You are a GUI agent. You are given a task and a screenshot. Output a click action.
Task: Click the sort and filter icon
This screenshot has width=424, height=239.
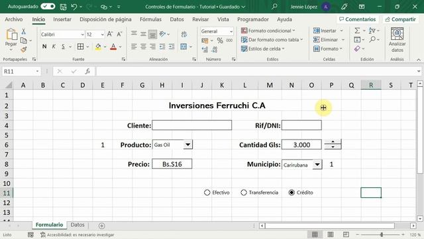(372, 31)
